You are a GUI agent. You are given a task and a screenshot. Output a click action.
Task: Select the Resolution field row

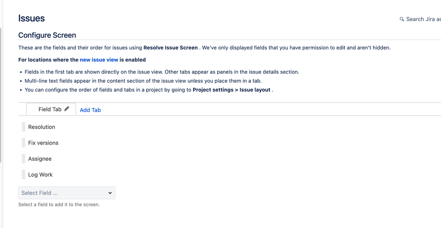[42, 127]
